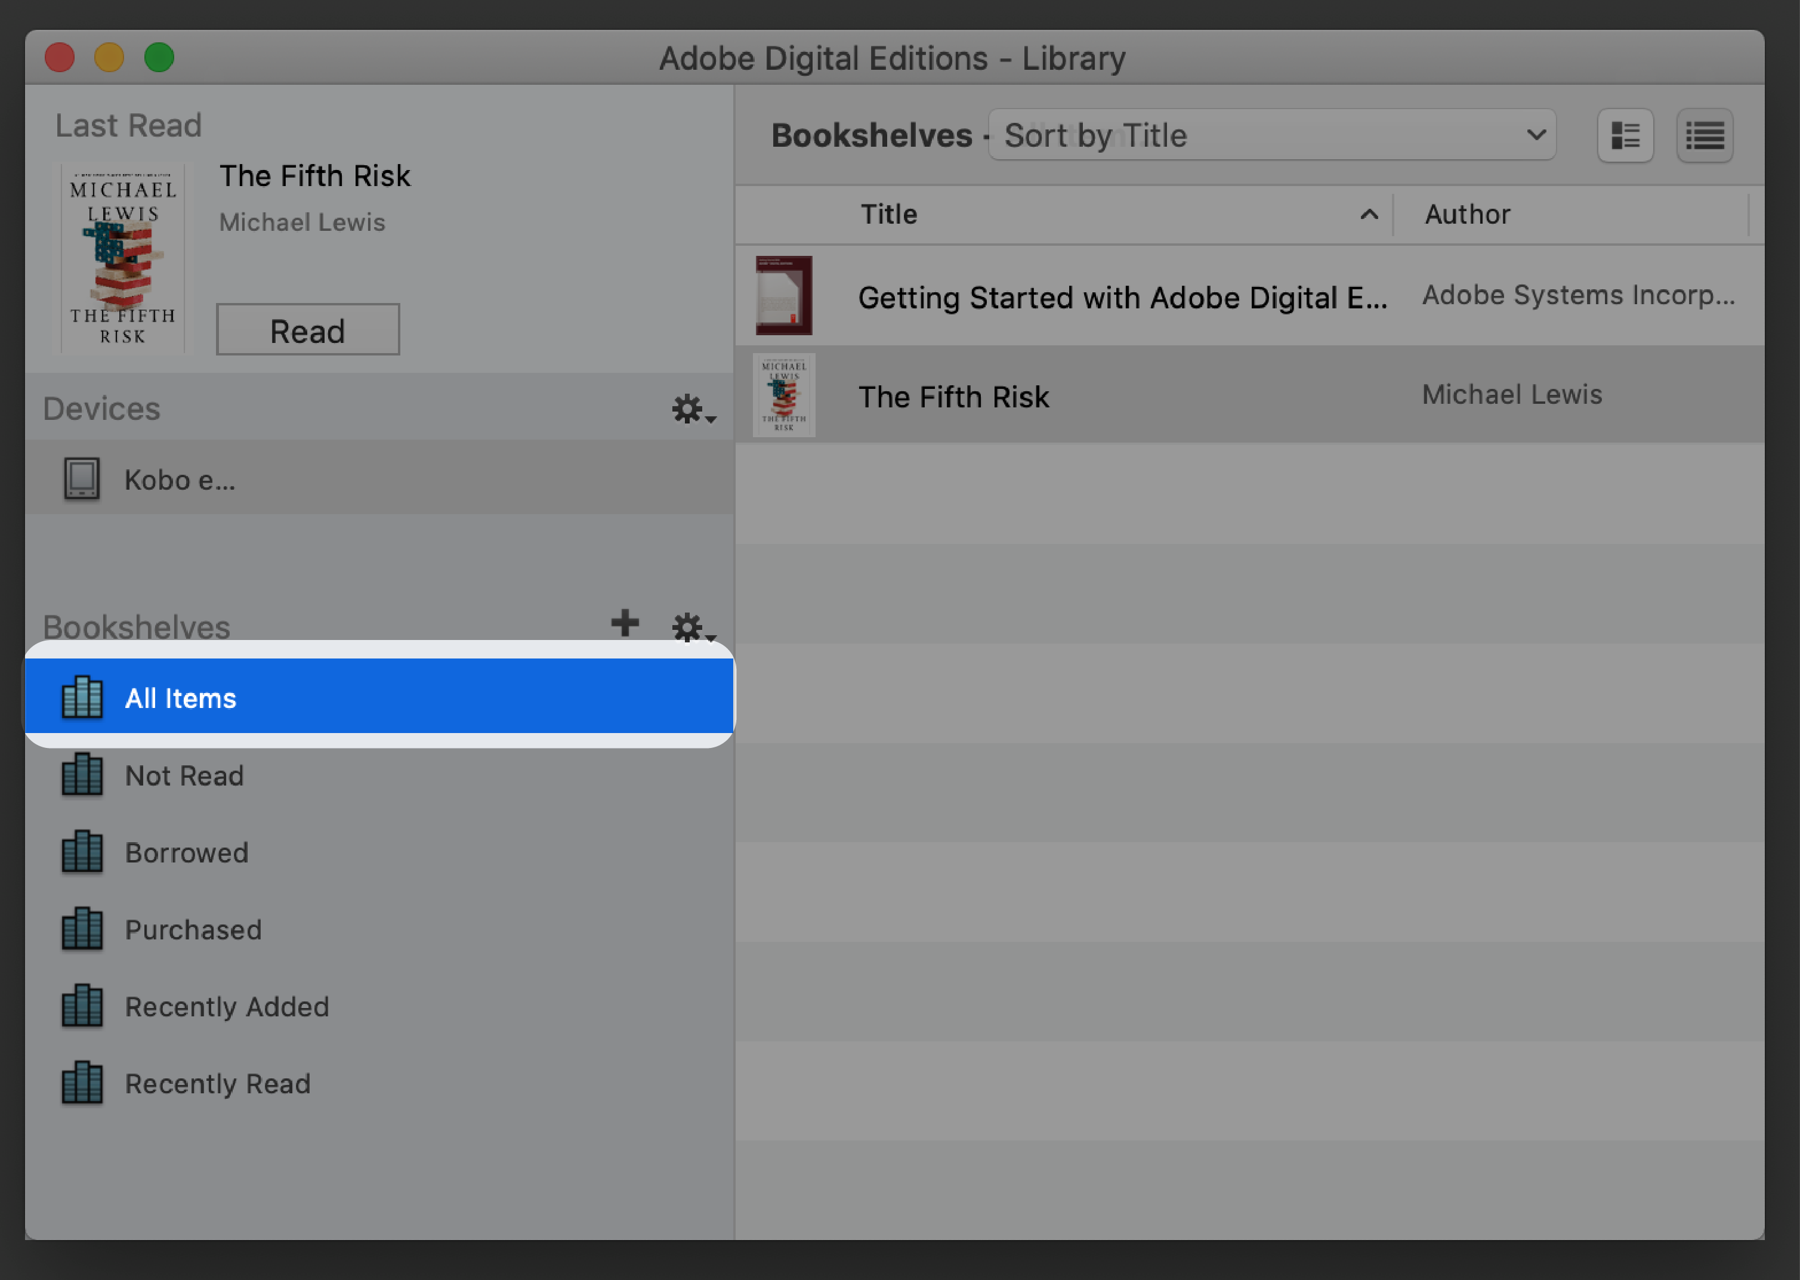This screenshot has height=1280, width=1800.
Task: Click the Not Read bookshelf icon
Action: click(83, 773)
